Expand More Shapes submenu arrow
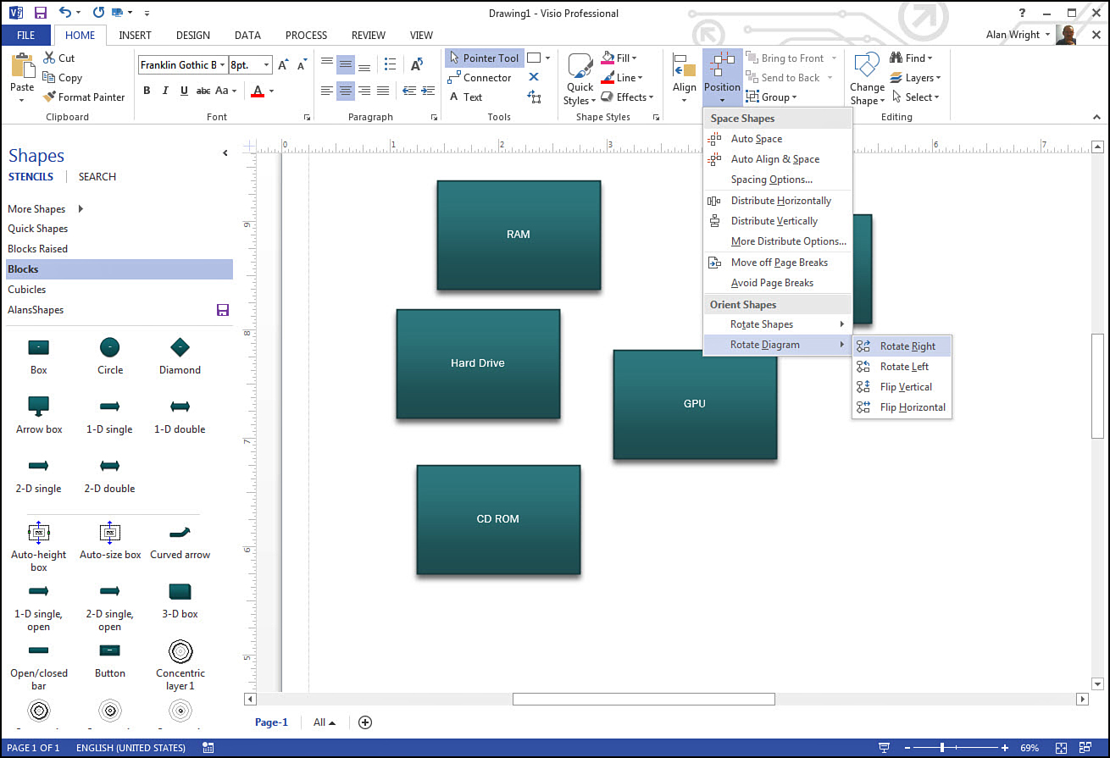 (x=80, y=209)
